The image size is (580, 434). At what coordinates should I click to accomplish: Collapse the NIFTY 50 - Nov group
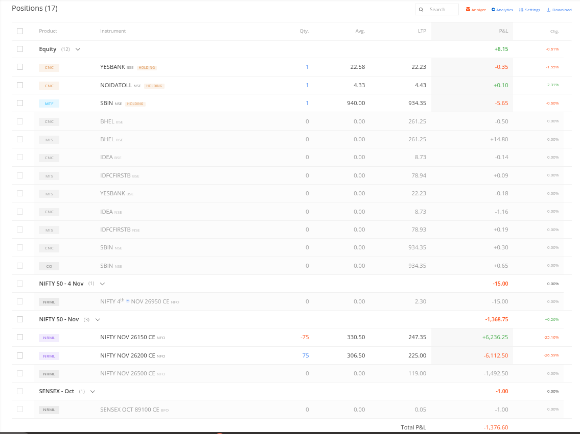98,319
